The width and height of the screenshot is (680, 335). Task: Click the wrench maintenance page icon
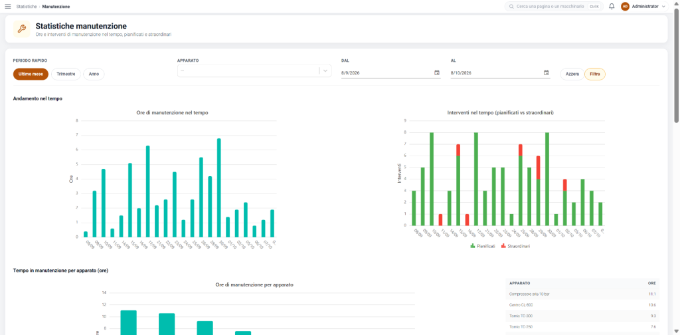pyautogui.click(x=22, y=29)
